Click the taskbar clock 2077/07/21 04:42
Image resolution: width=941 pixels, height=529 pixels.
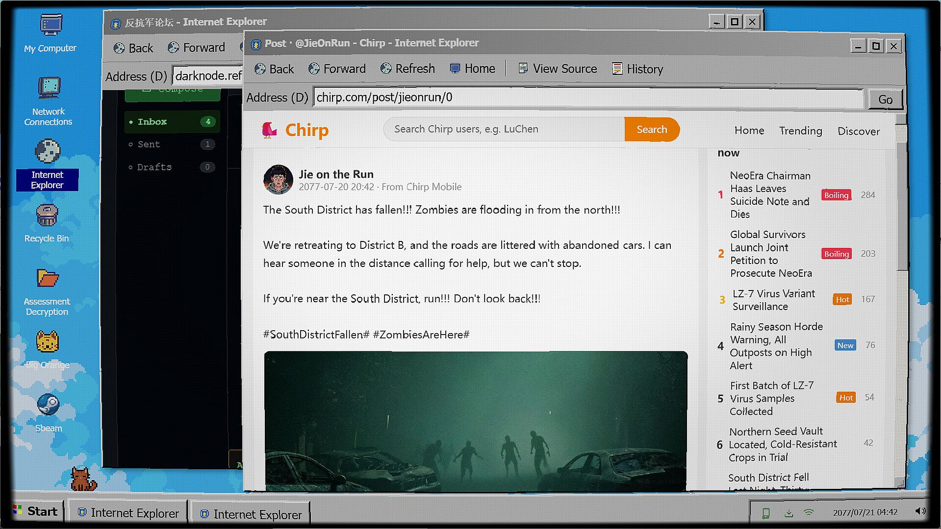coord(865,512)
